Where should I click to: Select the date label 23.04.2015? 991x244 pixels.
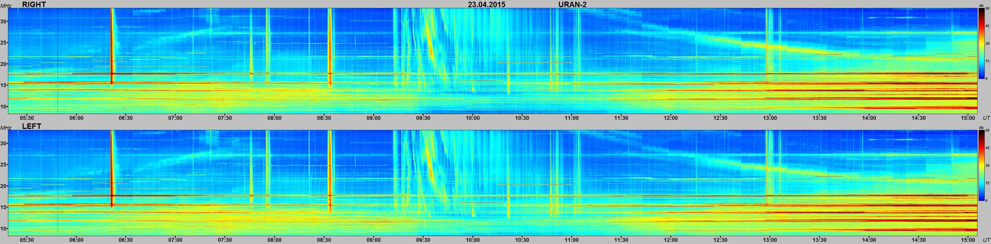[487, 4]
